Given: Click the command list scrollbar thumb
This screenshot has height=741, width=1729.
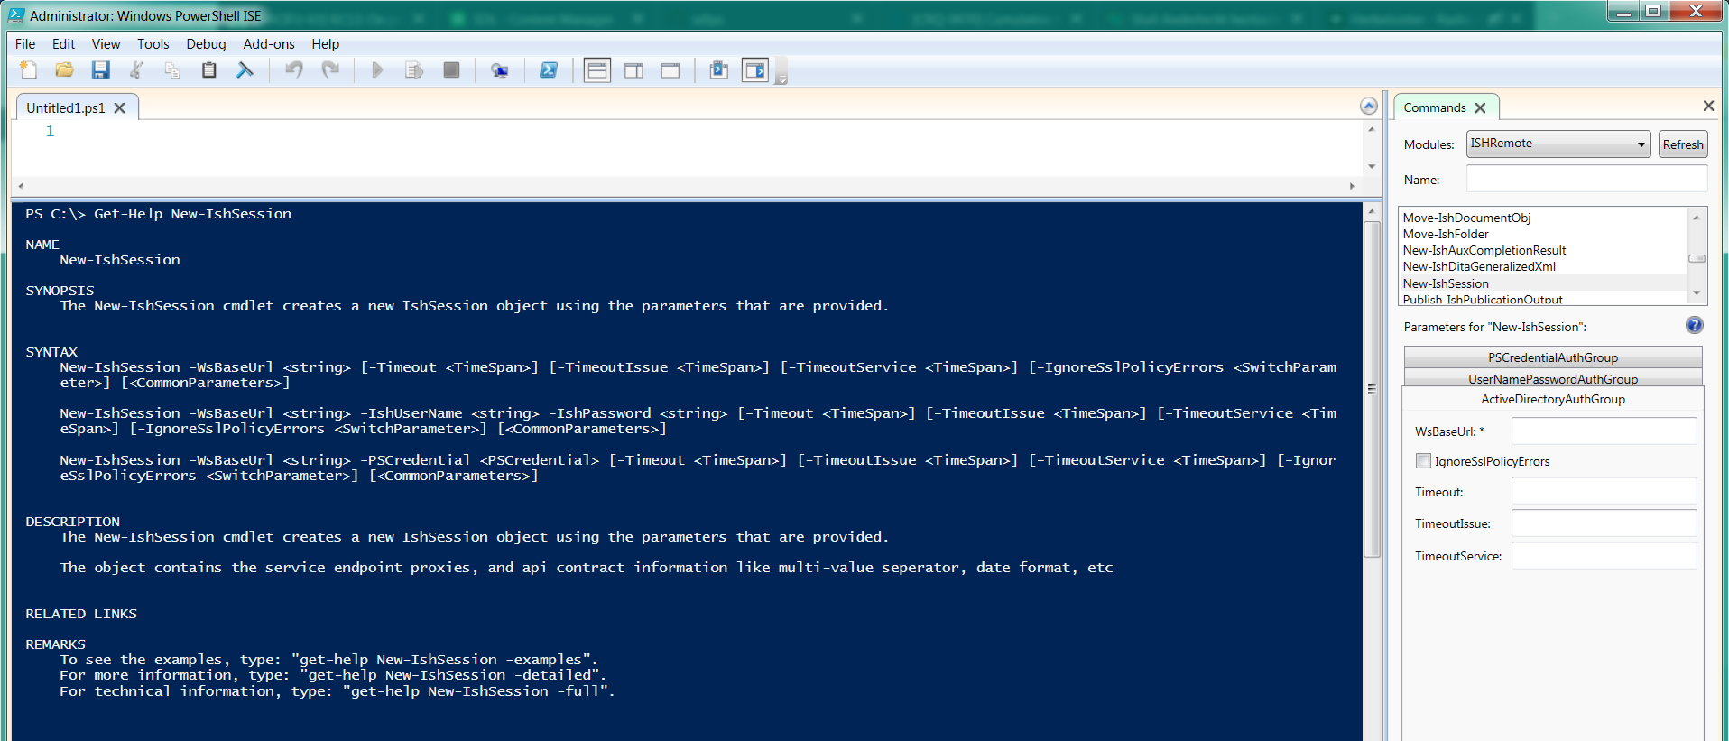Looking at the screenshot, I should [1697, 259].
